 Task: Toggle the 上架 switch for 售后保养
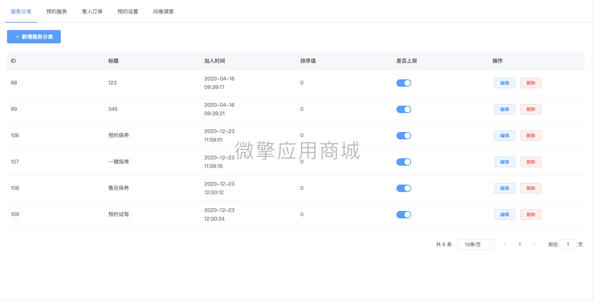[x=404, y=188]
